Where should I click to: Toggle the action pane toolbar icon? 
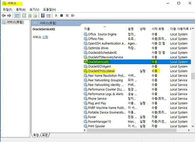(48, 16)
